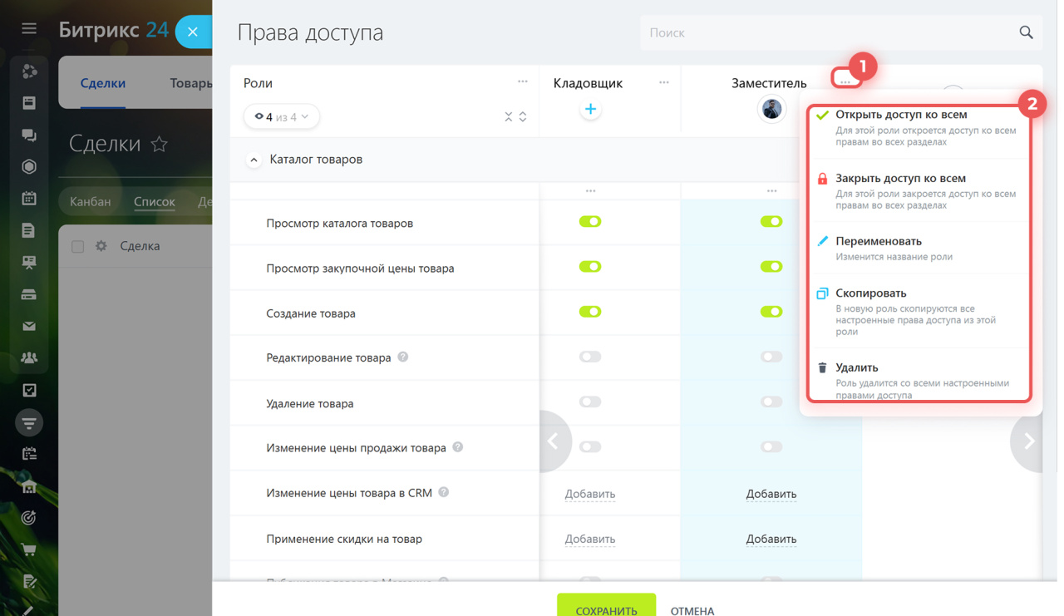Show help for Изменение цены товара в CRM
The image size is (1064, 616).
(x=444, y=492)
